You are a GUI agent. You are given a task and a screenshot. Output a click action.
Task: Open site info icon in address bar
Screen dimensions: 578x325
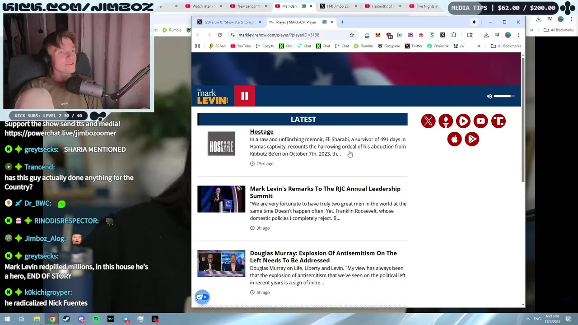tap(233, 35)
